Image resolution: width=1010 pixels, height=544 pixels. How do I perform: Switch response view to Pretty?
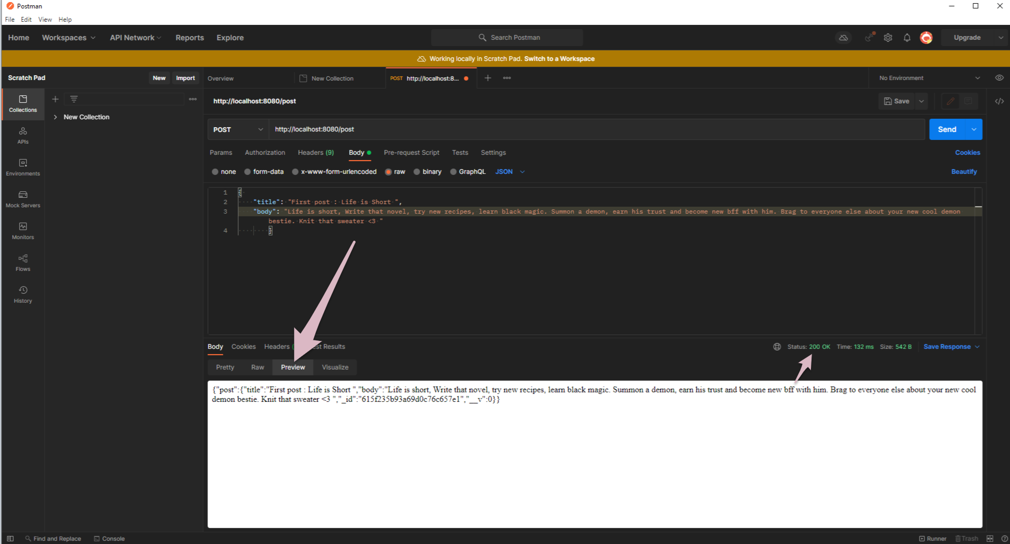point(225,367)
